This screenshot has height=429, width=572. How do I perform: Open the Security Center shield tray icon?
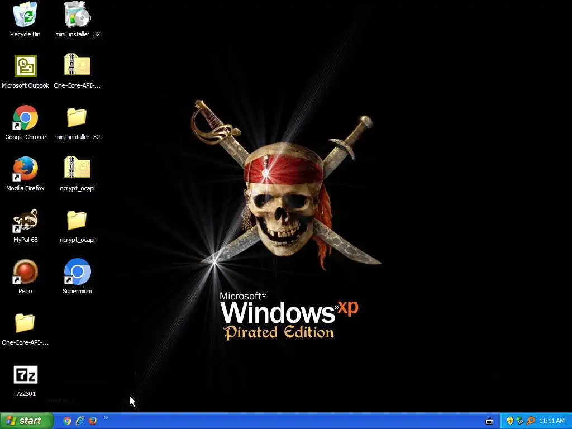pos(510,421)
